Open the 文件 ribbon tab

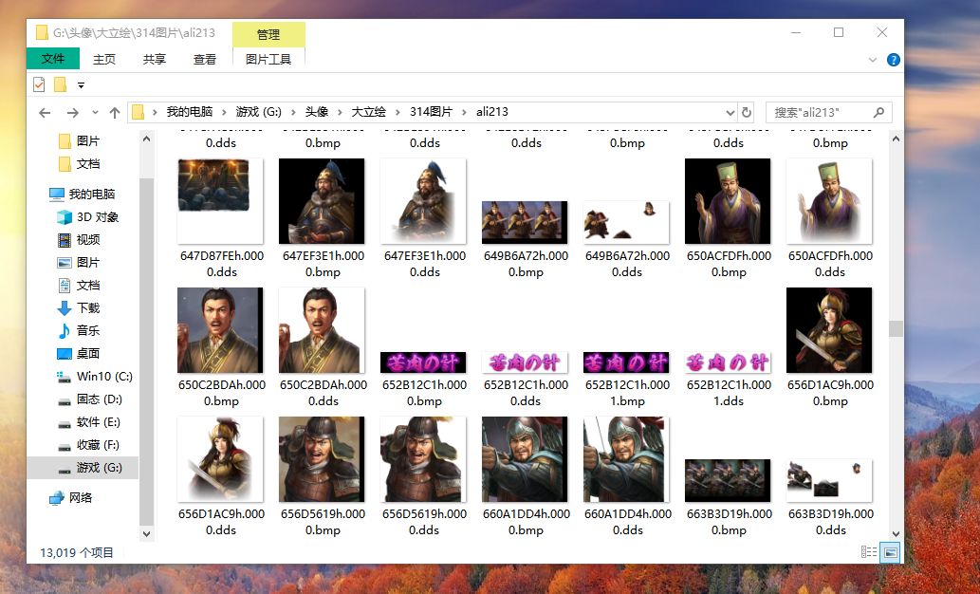tap(53, 59)
